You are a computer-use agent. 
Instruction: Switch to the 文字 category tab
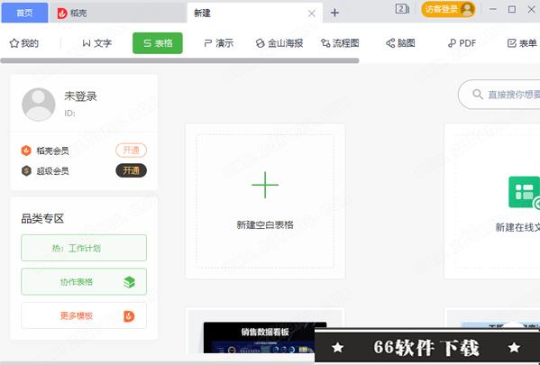tap(96, 43)
